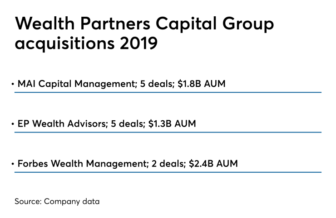This screenshot has width=336, height=218.
Task: Click the bullet point before Forbes Wealth Management
Action: coord(12,164)
